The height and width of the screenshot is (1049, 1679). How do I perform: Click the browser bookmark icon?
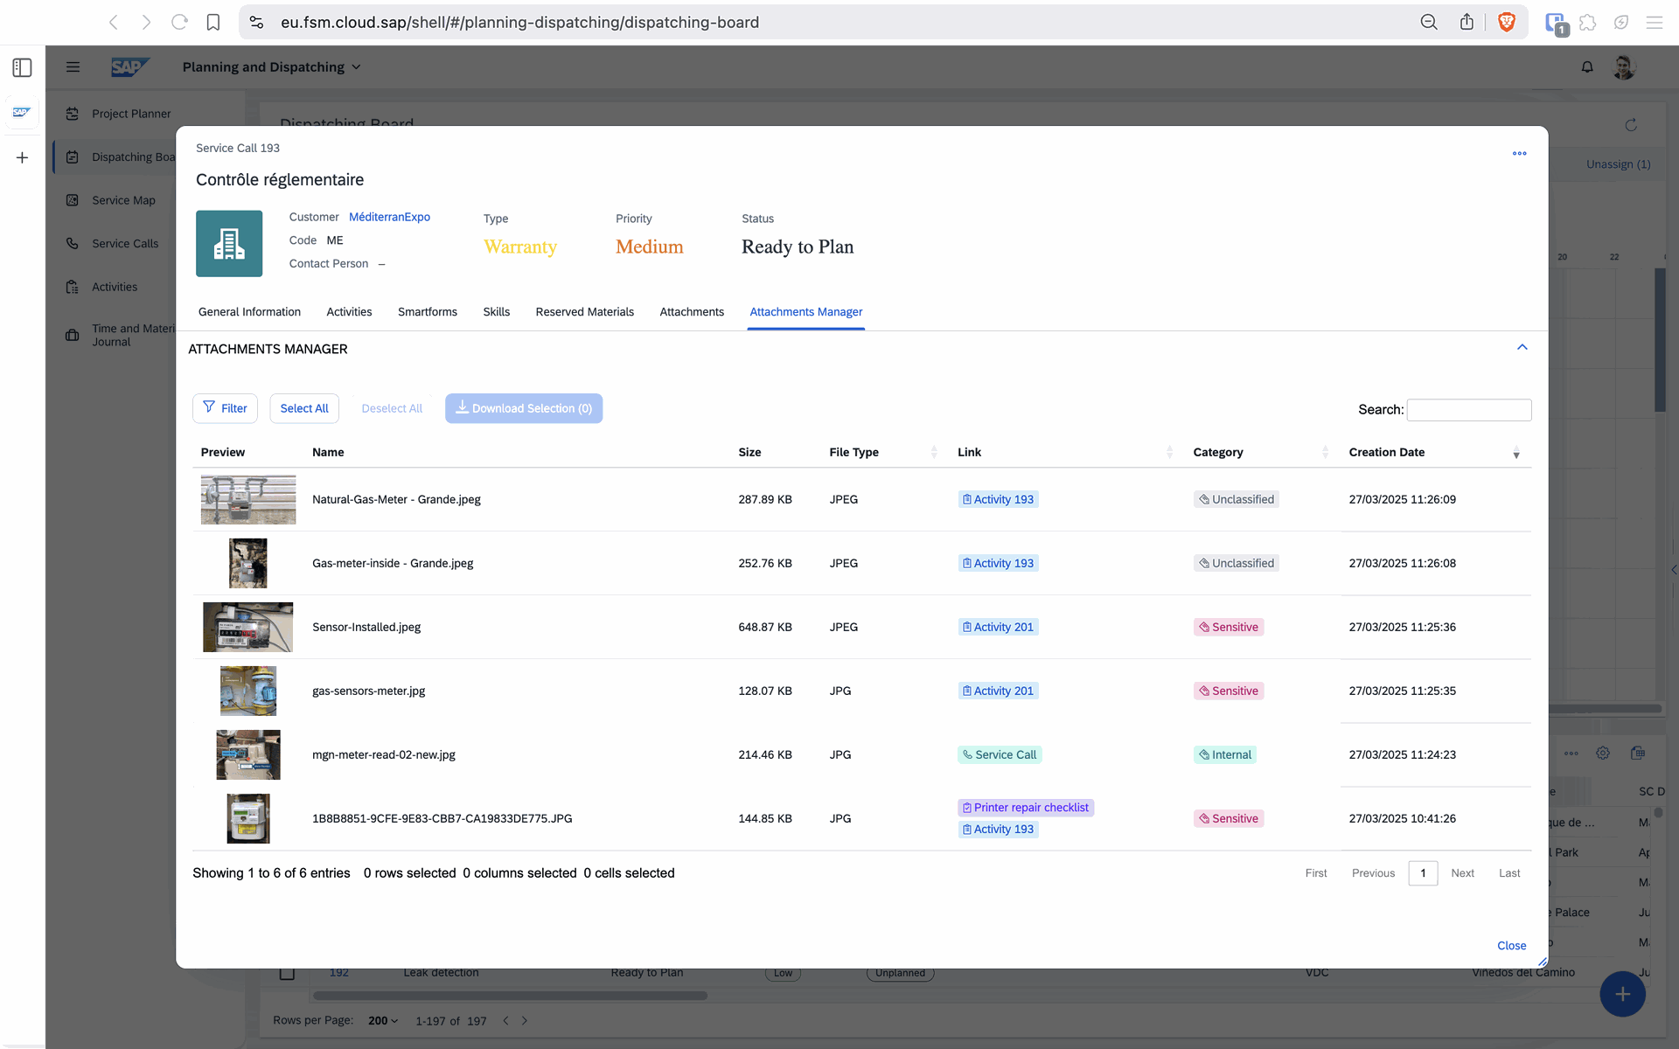[212, 22]
